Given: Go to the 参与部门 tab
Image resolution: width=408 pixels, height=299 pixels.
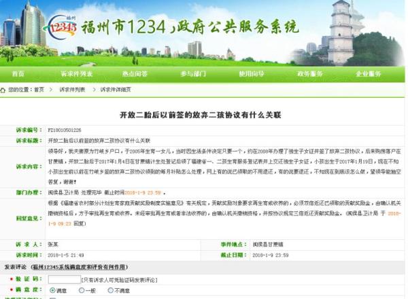Looking at the screenshot, I should 192,73.
